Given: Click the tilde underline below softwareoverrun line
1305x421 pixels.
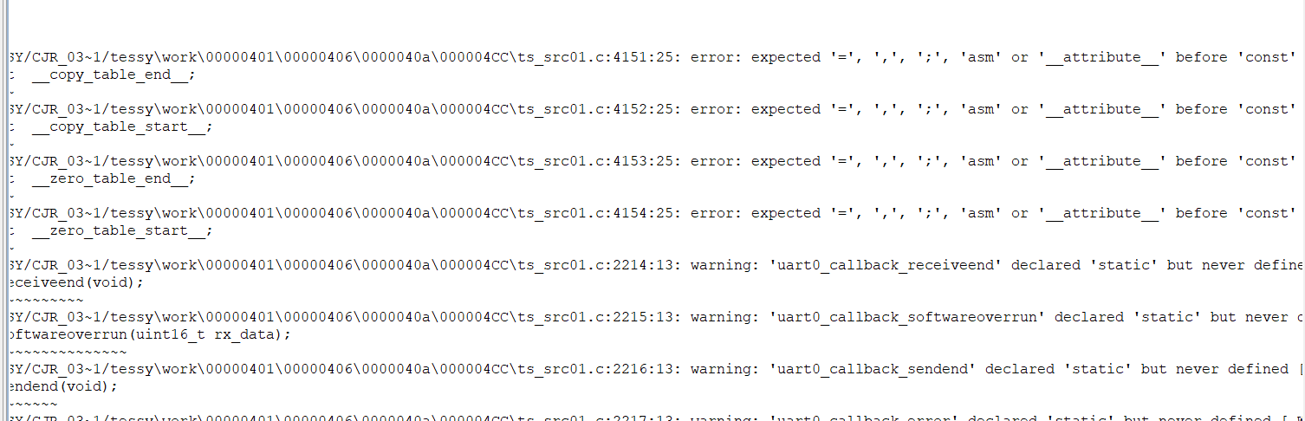Looking at the screenshot, I should click(67, 352).
